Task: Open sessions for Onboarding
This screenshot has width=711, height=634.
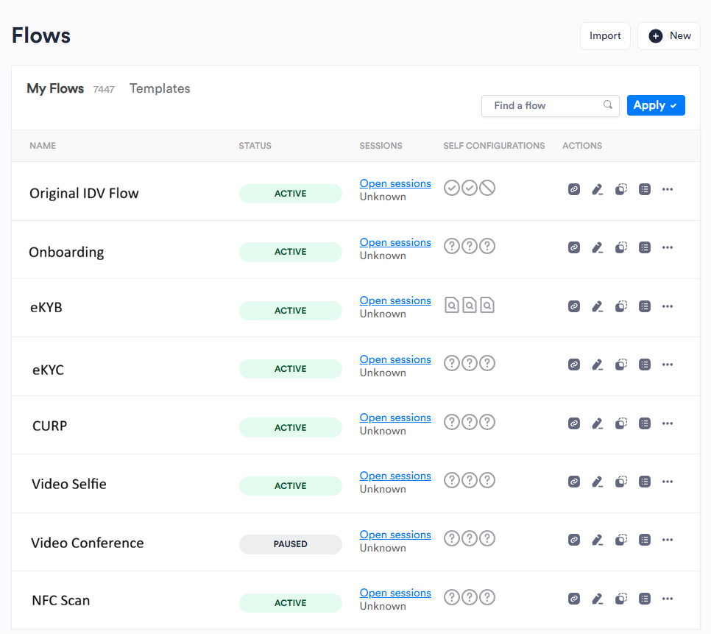Action: pos(395,242)
